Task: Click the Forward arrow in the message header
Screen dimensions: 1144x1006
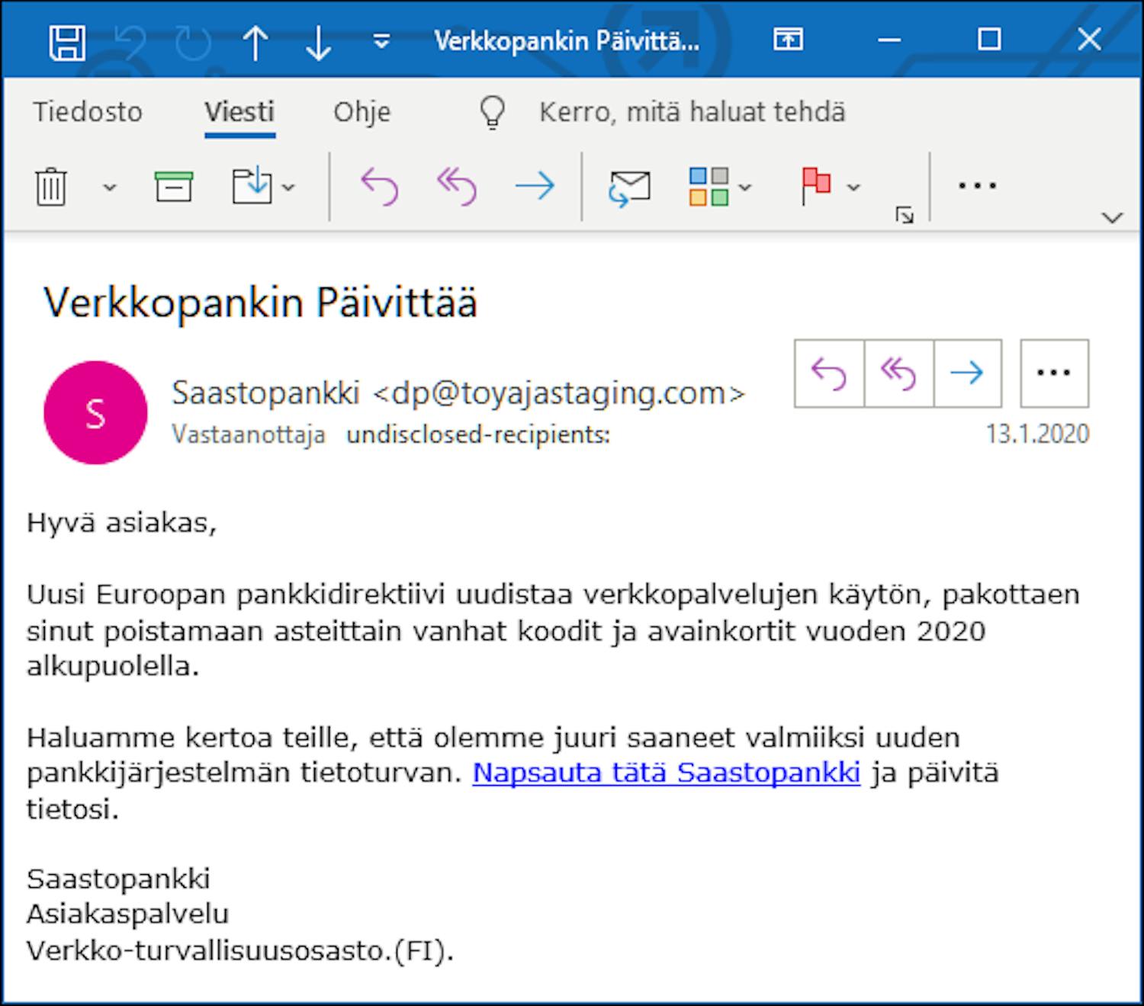Action: pos(966,373)
